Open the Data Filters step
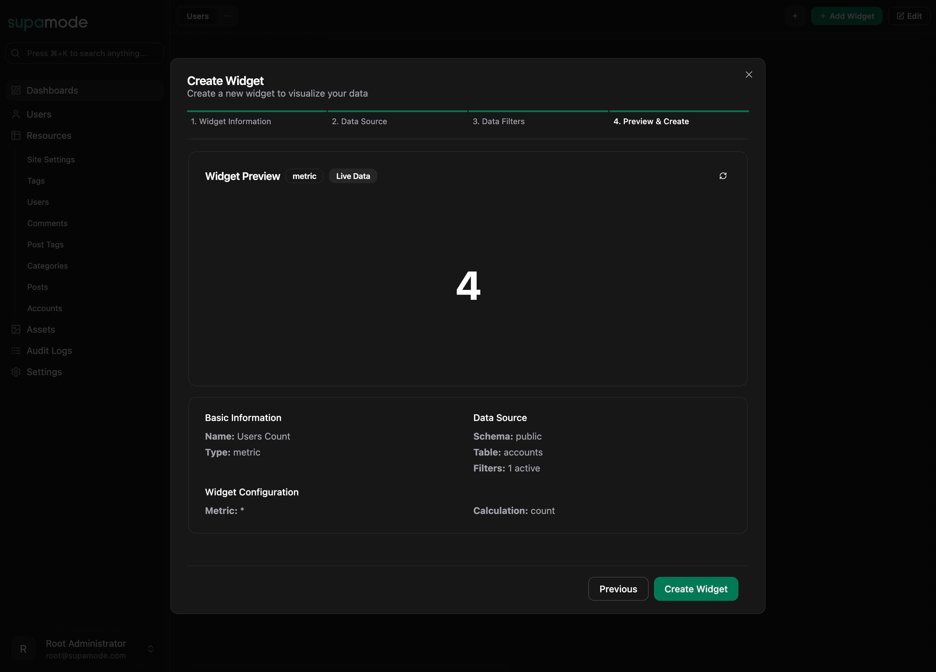 click(x=499, y=121)
